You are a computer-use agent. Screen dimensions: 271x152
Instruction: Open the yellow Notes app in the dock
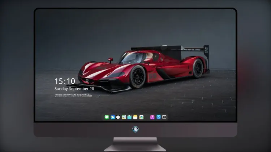point(135,117)
